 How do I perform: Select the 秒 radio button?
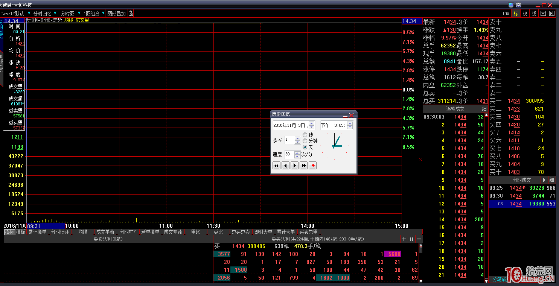point(305,135)
